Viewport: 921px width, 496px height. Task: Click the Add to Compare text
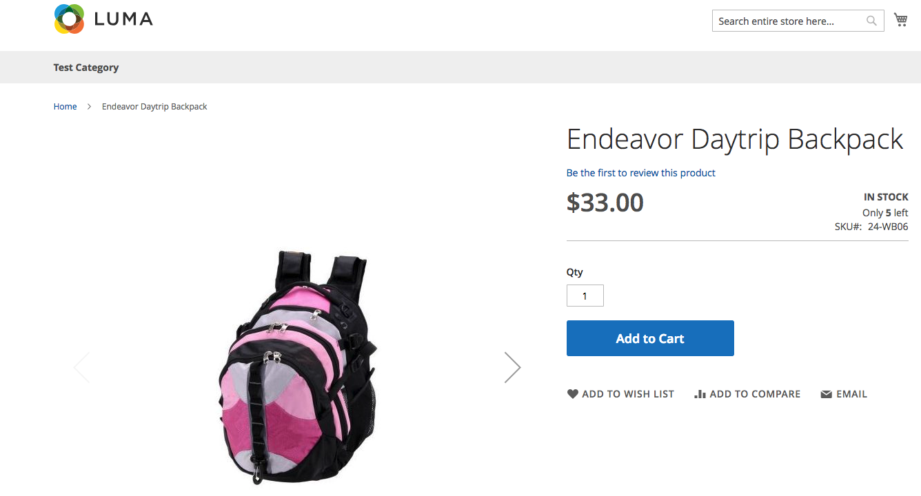[755, 394]
